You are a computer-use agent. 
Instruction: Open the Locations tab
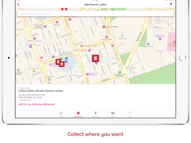[95, 114]
